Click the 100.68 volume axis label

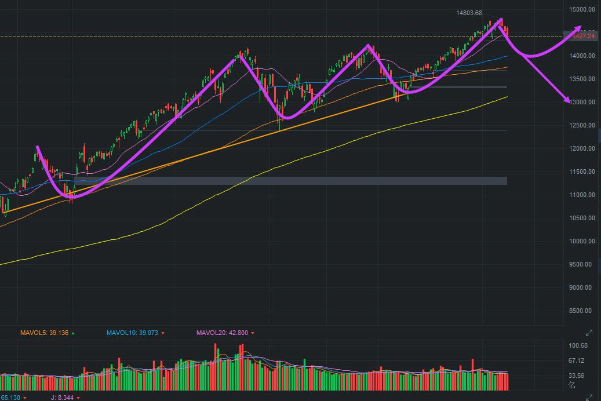coord(578,345)
